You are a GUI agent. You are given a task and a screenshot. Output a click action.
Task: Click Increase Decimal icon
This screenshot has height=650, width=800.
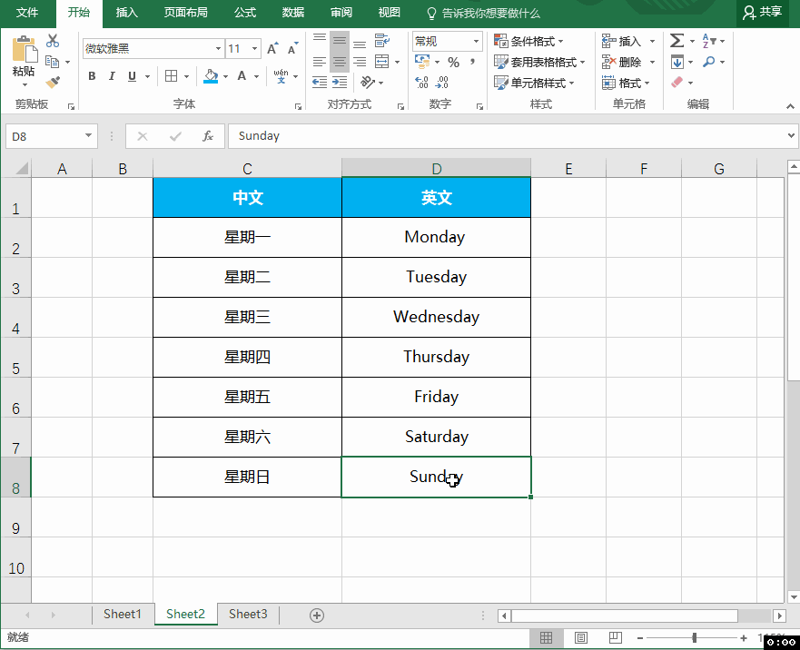(x=422, y=82)
